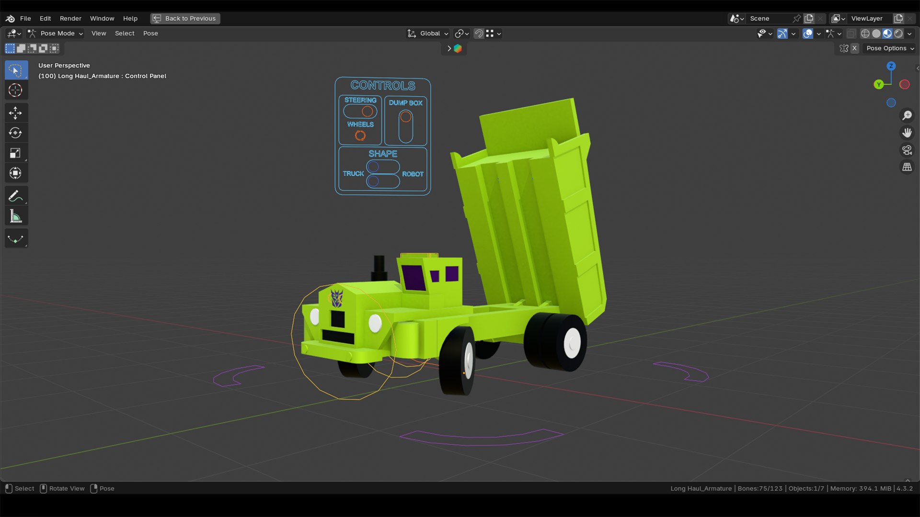The width and height of the screenshot is (920, 517).
Task: Set selection mode to new selection
Action: pyautogui.click(x=10, y=48)
